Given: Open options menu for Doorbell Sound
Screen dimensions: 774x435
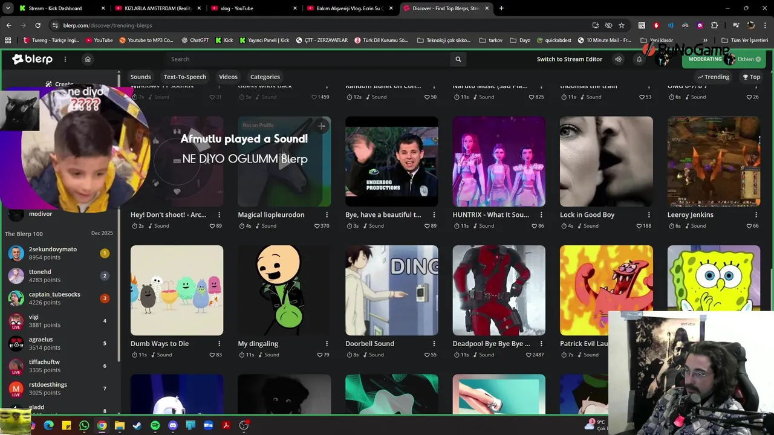Looking at the screenshot, I should (434, 344).
